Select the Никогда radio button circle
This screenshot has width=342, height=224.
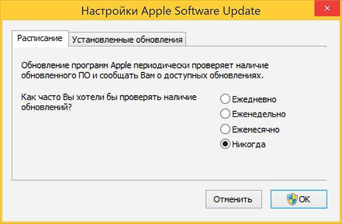[x=225, y=144]
